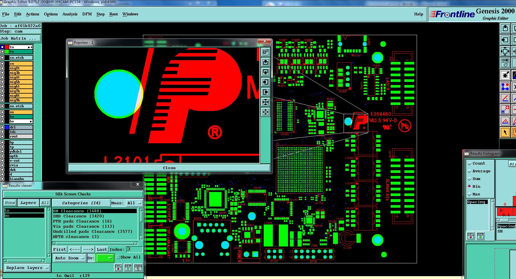Open the Help menu
This screenshot has height=279, width=516.
pyautogui.click(x=419, y=14)
